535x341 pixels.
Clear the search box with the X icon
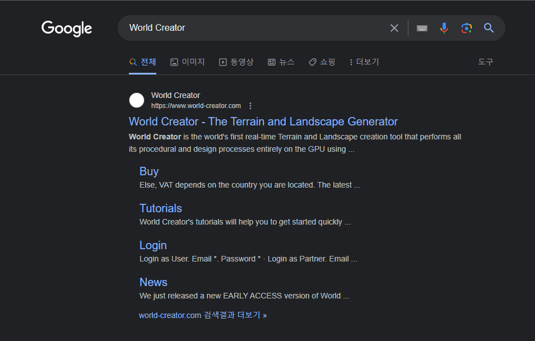(x=394, y=28)
